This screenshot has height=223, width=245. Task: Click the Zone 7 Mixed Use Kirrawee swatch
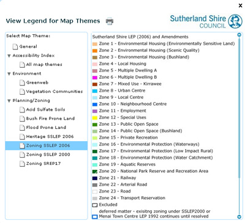pyautogui.click(x=95, y=84)
